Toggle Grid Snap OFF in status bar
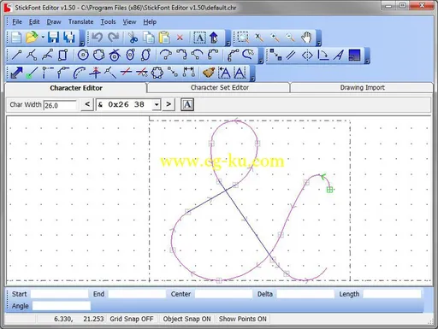 [132, 319]
